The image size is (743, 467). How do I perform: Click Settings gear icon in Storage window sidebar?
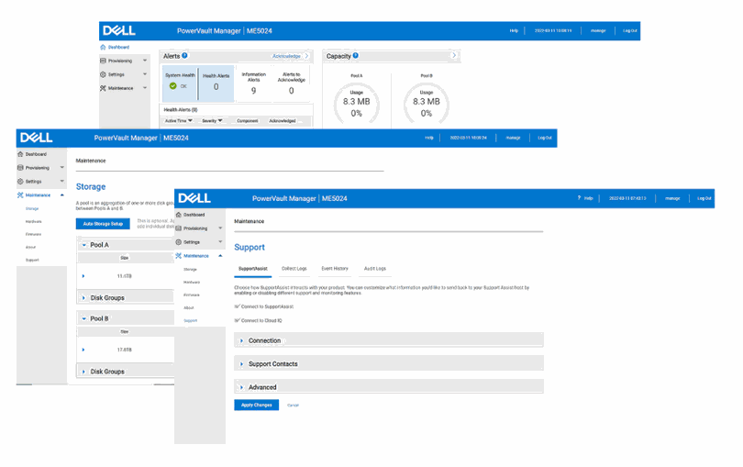coord(20,182)
